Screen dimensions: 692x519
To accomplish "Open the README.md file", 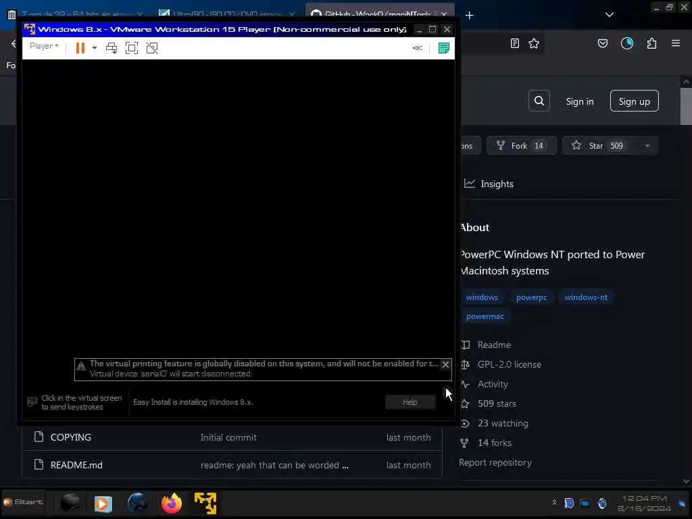I will point(76,465).
